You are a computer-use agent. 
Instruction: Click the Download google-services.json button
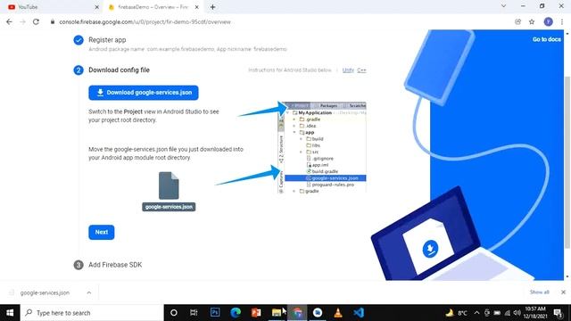144,93
